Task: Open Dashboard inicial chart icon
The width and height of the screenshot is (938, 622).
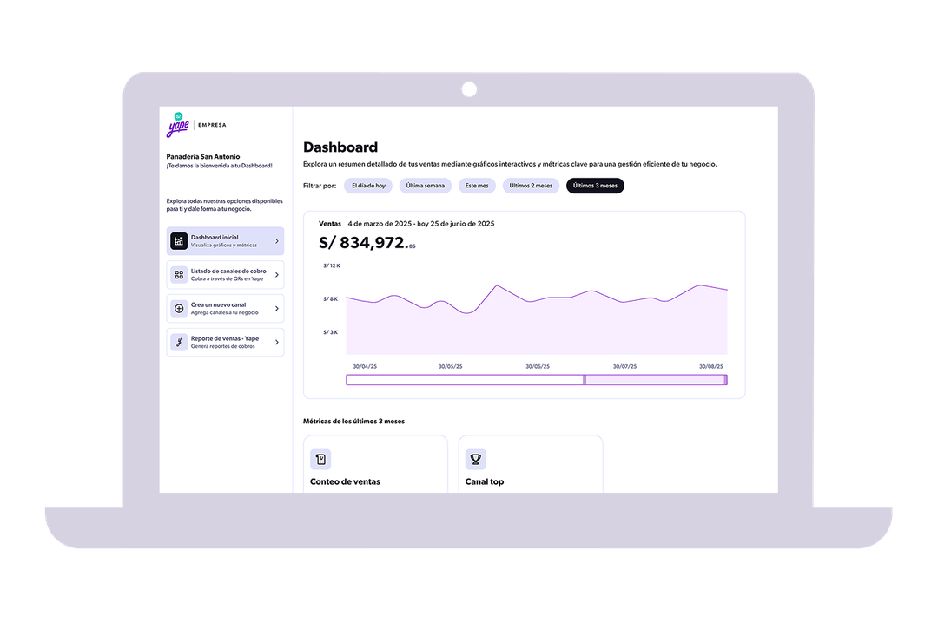Action: [x=179, y=241]
